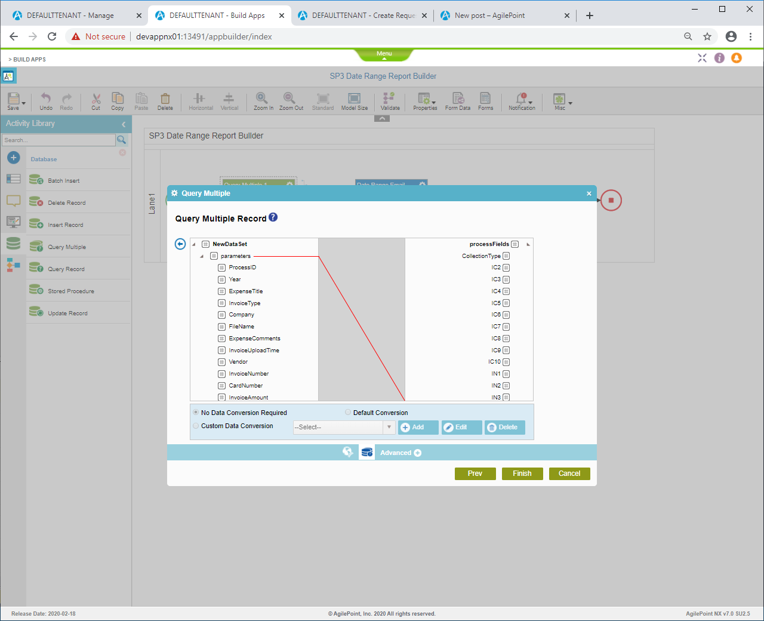Image resolution: width=764 pixels, height=621 pixels.
Task: Expand the Advanced section
Action: coord(417,453)
